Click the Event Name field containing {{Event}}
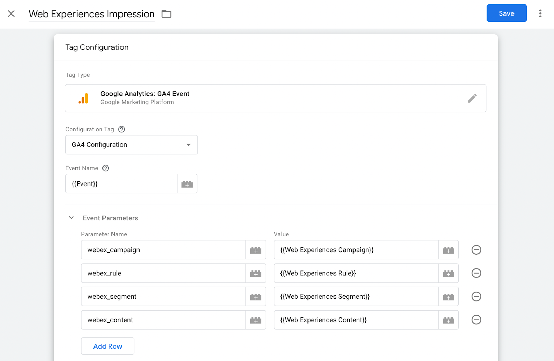This screenshot has width=554, height=361. (121, 184)
